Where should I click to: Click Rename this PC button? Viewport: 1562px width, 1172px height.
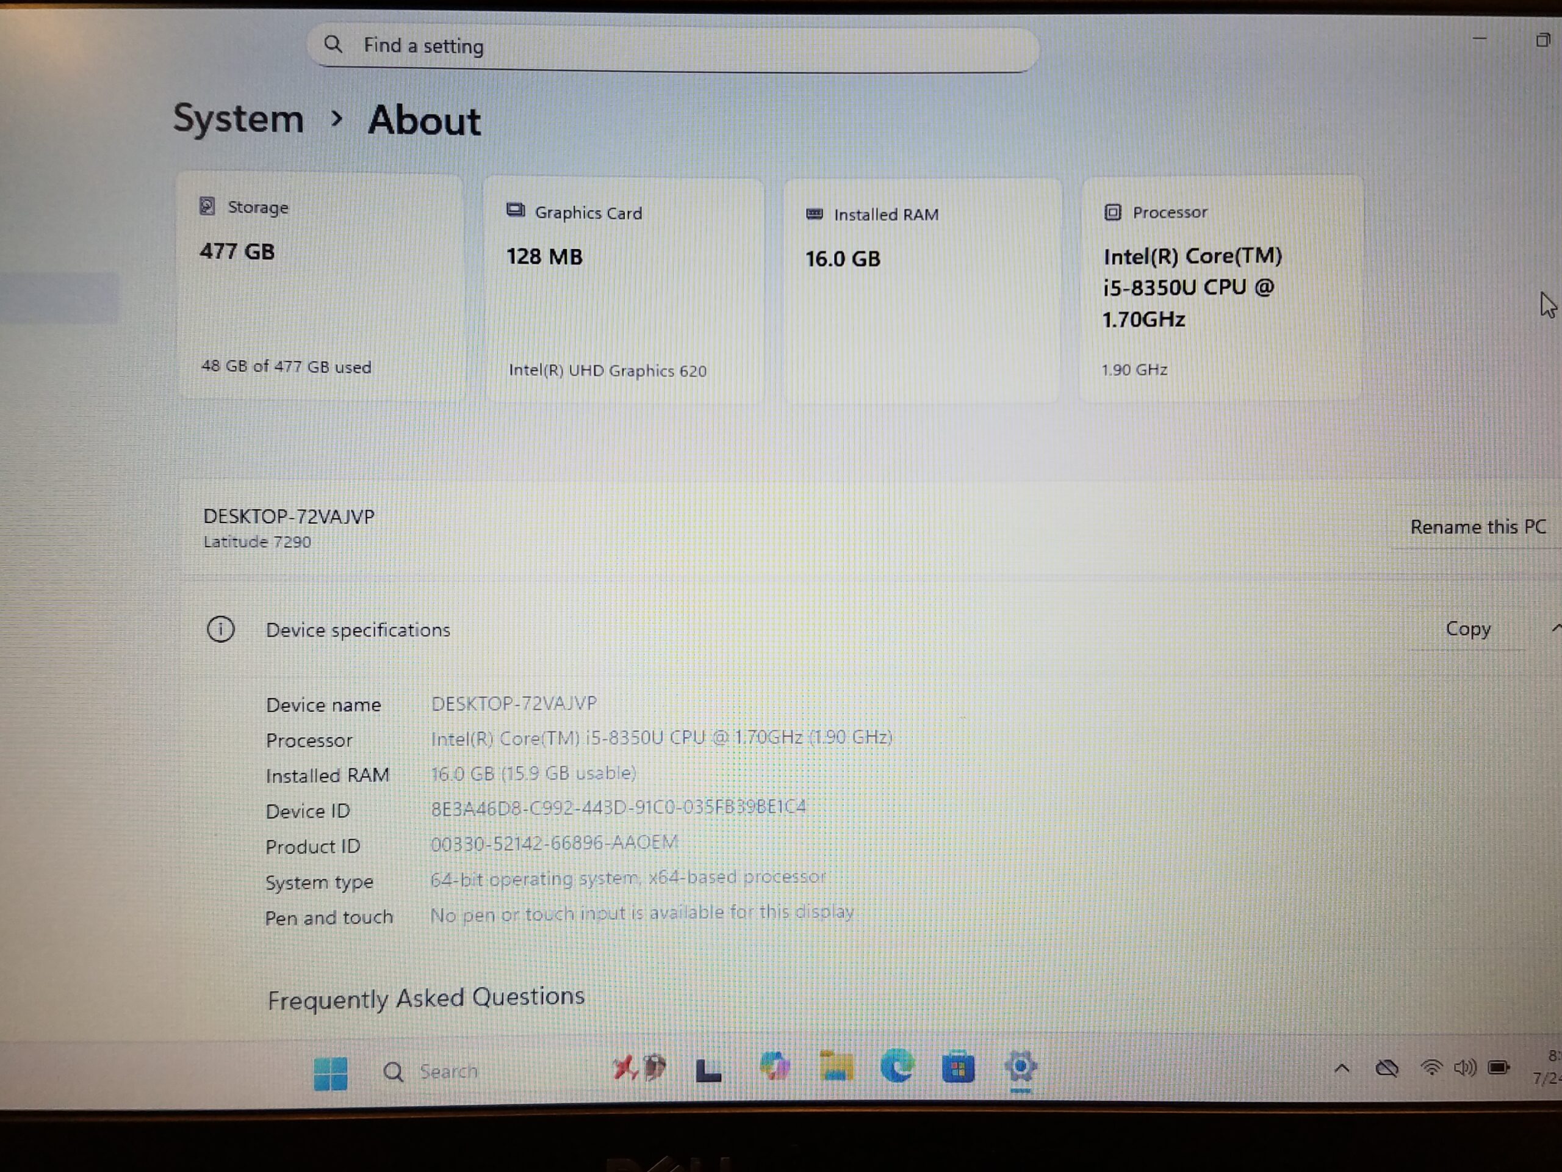pyautogui.click(x=1478, y=526)
